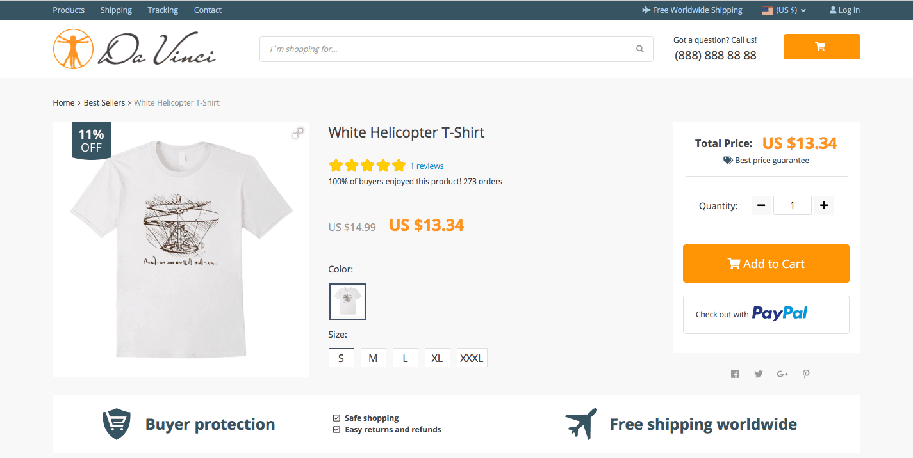913x458 pixels.
Task: Open the Shipping menu item
Action: (x=116, y=10)
